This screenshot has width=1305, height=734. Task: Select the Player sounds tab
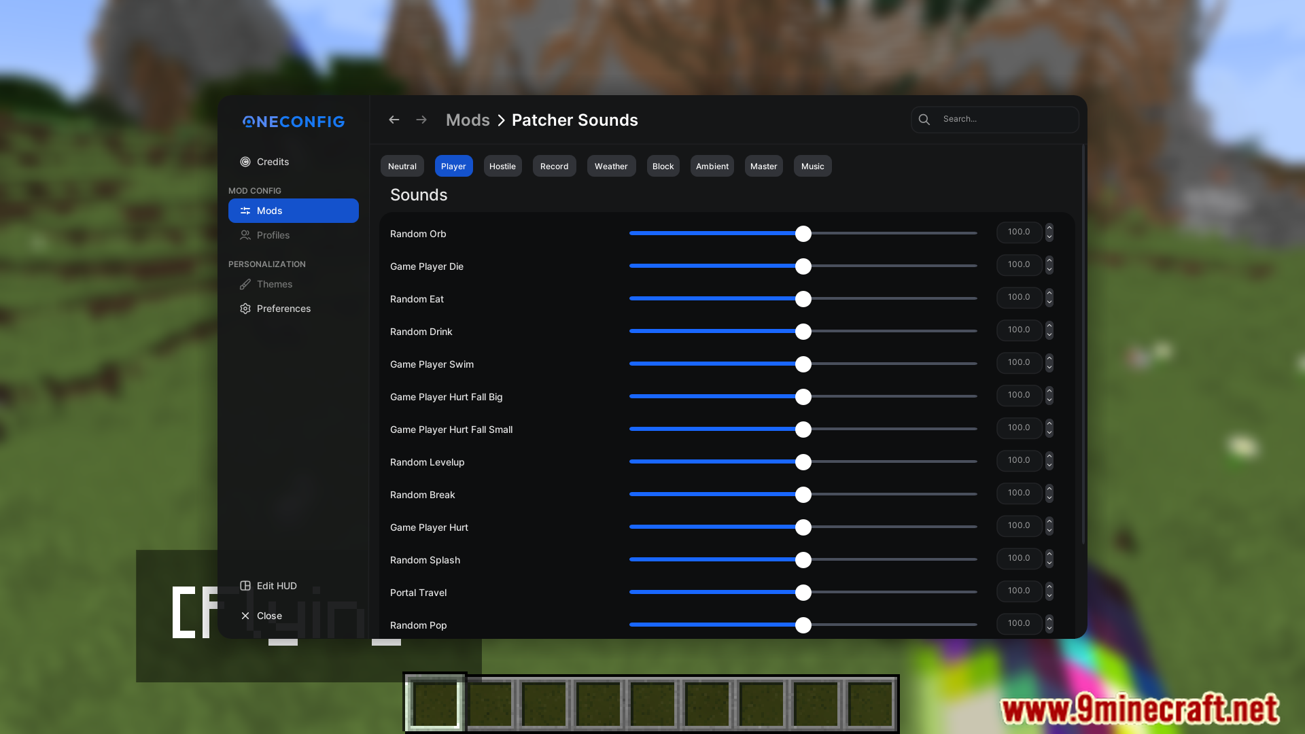click(453, 166)
